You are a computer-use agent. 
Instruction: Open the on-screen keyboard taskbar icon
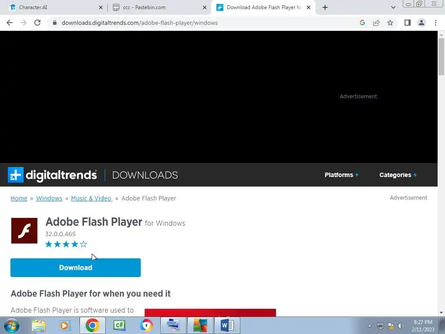173,325
